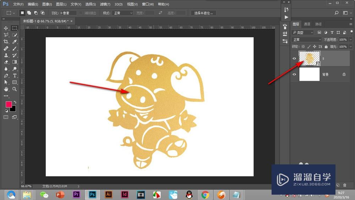Select the Eraser tool

6,62
